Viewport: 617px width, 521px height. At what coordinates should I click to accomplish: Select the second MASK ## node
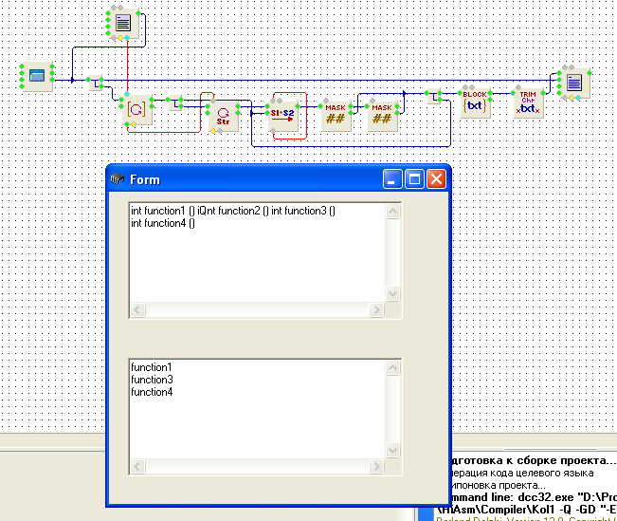coord(382,115)
